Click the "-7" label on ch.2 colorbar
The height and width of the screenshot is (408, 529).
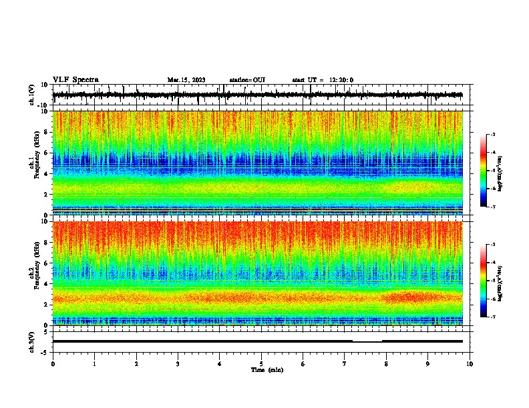point(493,317)
